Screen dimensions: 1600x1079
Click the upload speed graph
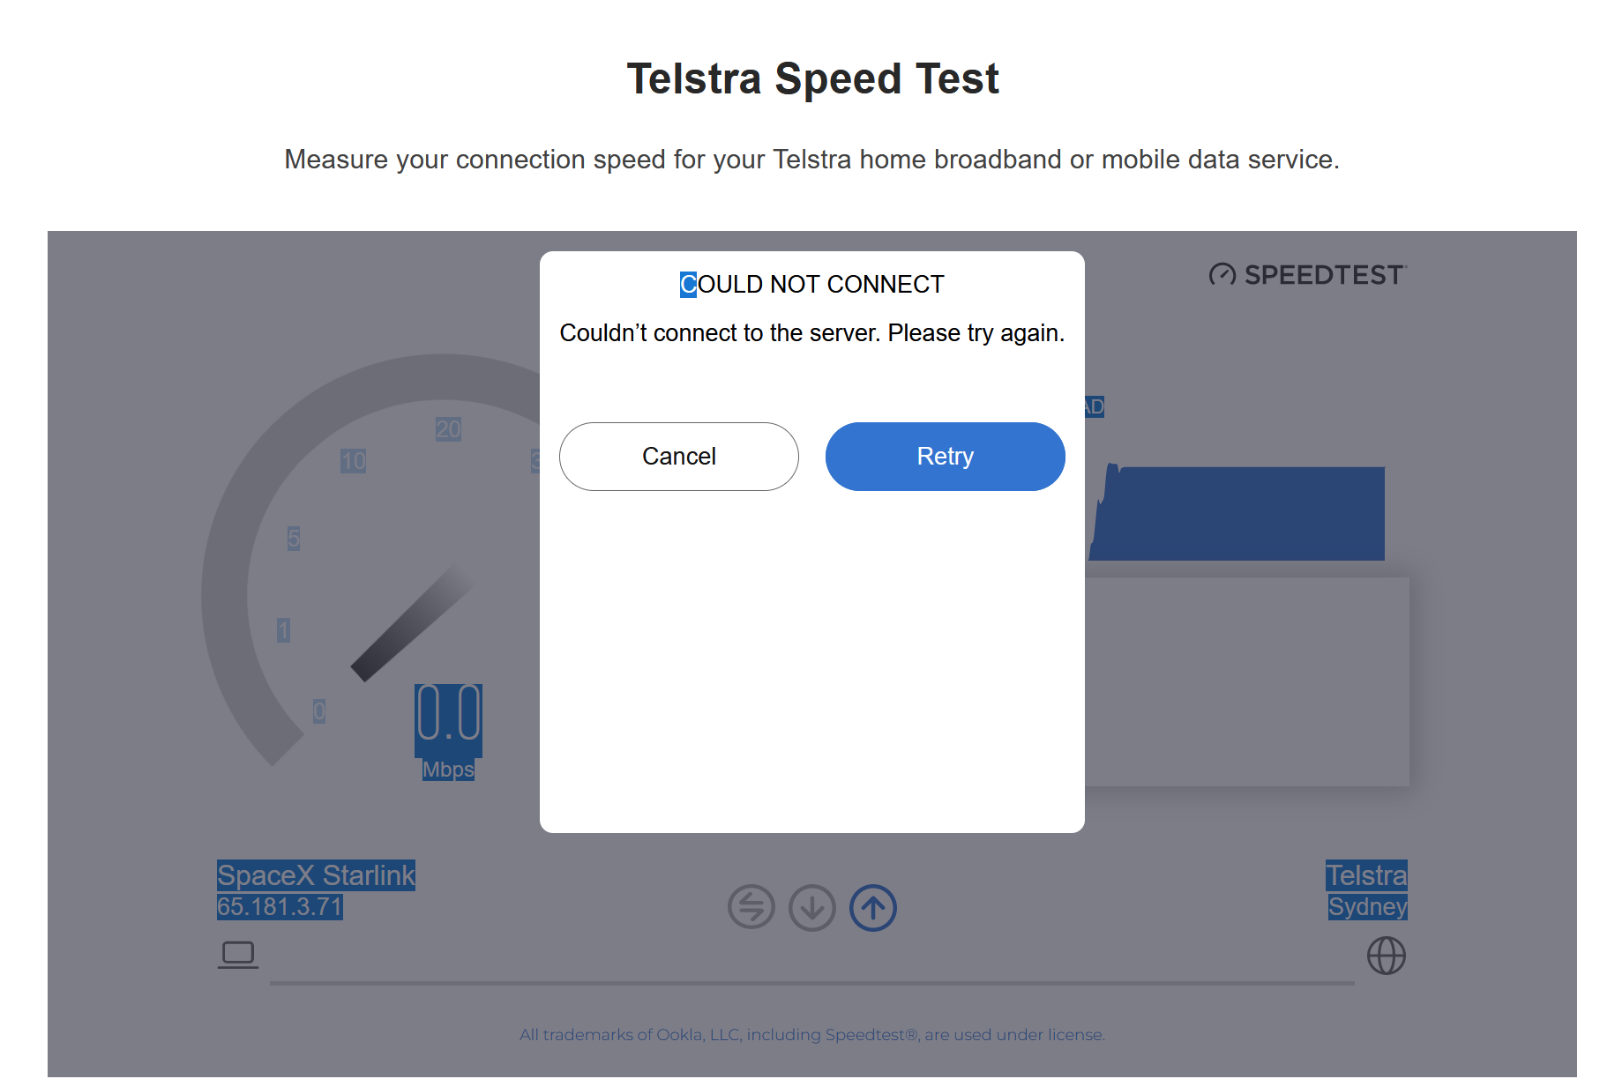click(1237, 512)
